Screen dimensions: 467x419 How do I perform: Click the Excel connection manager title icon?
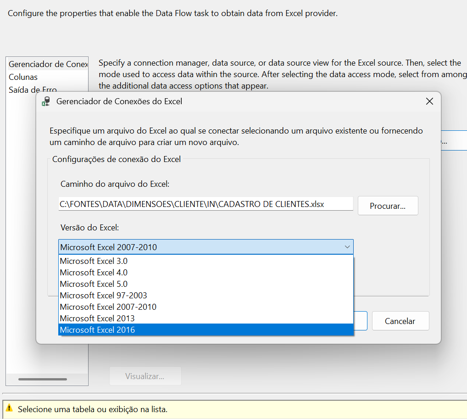(45, 101)
